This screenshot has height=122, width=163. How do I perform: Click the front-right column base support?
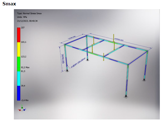click(126, 96)
